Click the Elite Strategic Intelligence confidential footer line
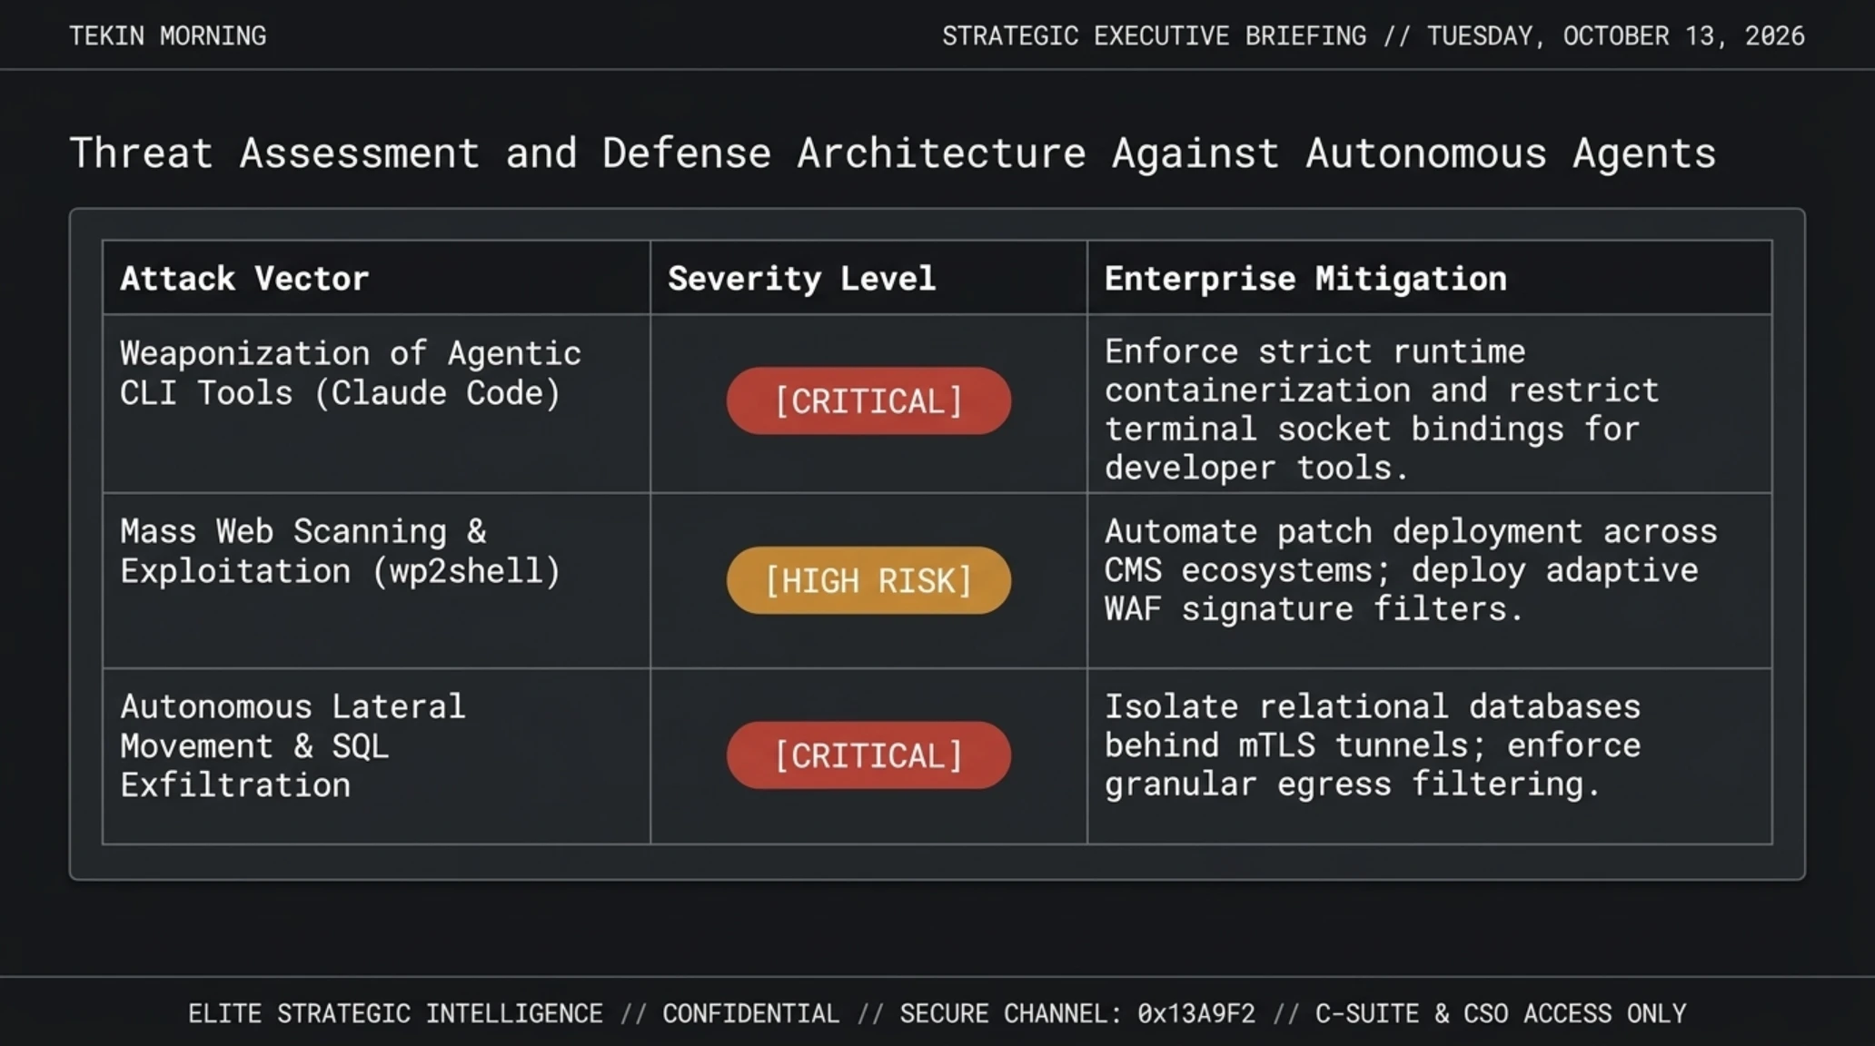 937,1013
